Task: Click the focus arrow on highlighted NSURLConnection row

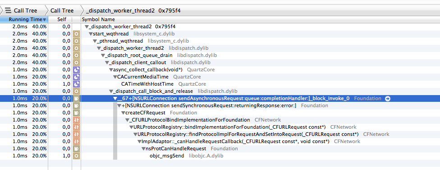Action: tap(388, 99)
